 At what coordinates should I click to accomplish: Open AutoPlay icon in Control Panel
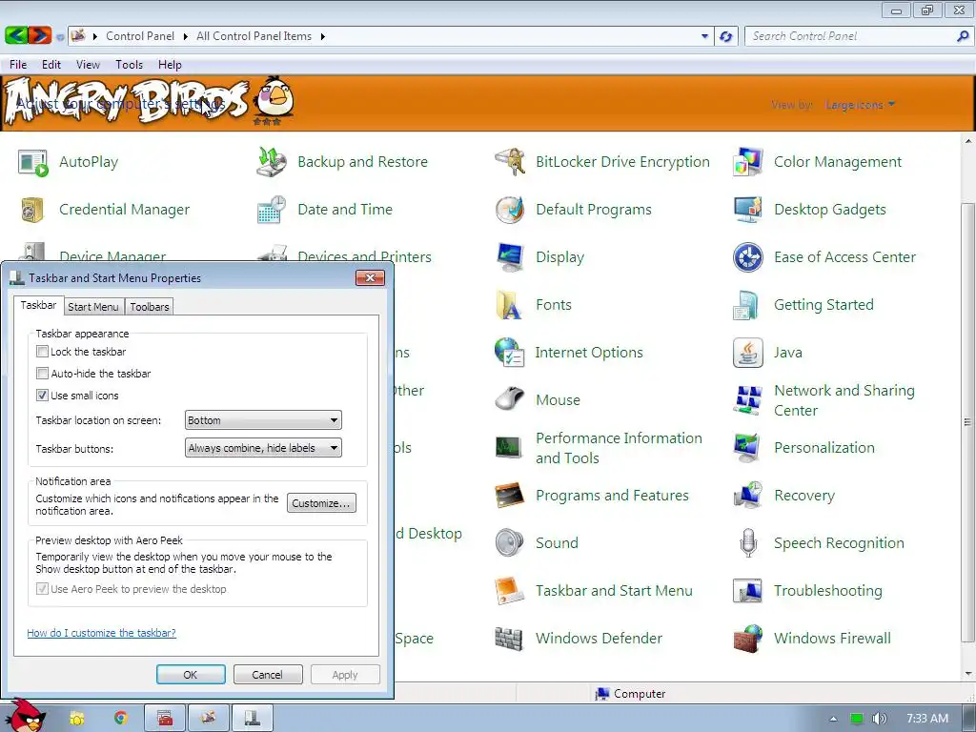[x=32, y=162]
